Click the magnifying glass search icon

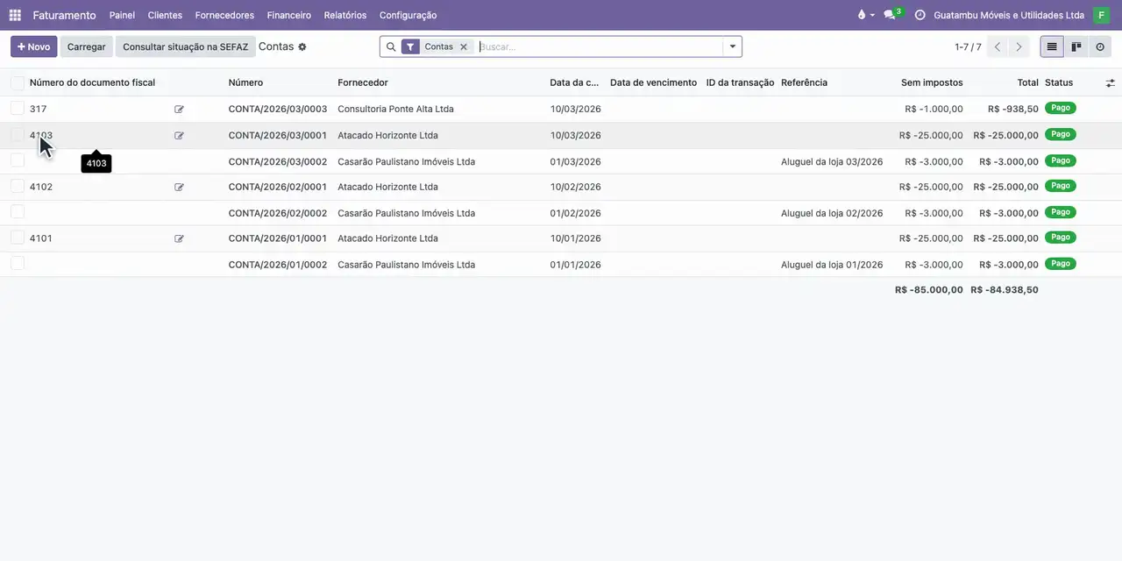(x=391, y=46)
